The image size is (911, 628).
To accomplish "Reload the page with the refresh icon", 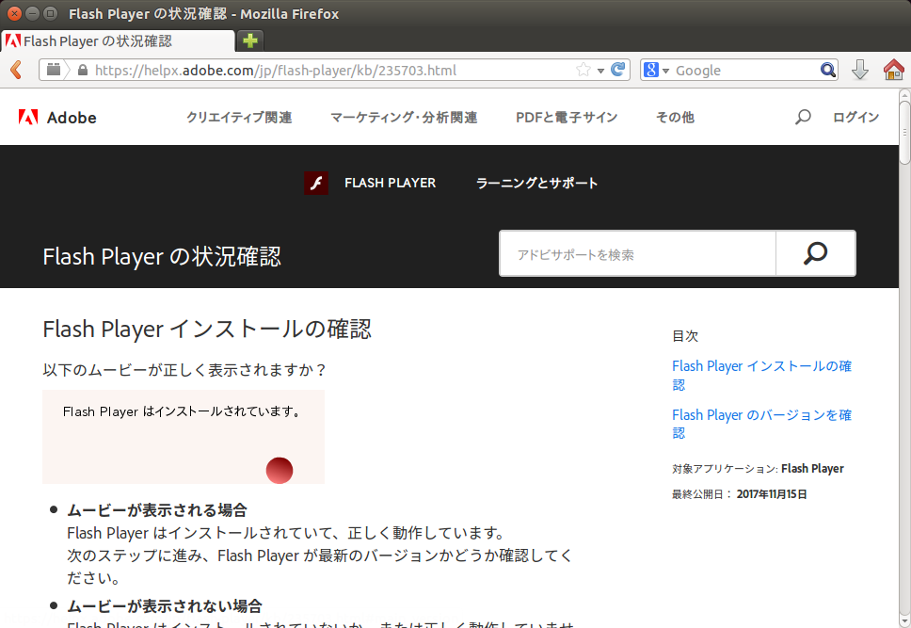I will click(618, 70).
